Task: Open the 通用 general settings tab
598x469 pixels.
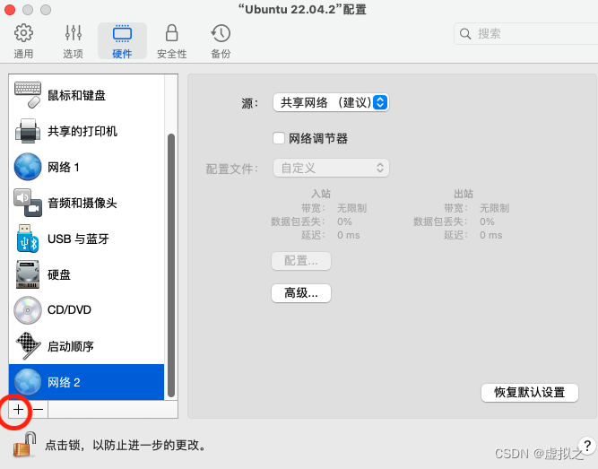Action: (23, 41)
